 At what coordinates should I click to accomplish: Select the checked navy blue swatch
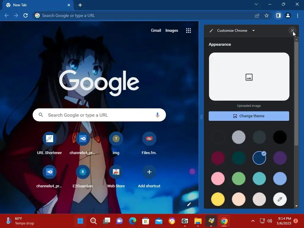[x=259, y=158]
